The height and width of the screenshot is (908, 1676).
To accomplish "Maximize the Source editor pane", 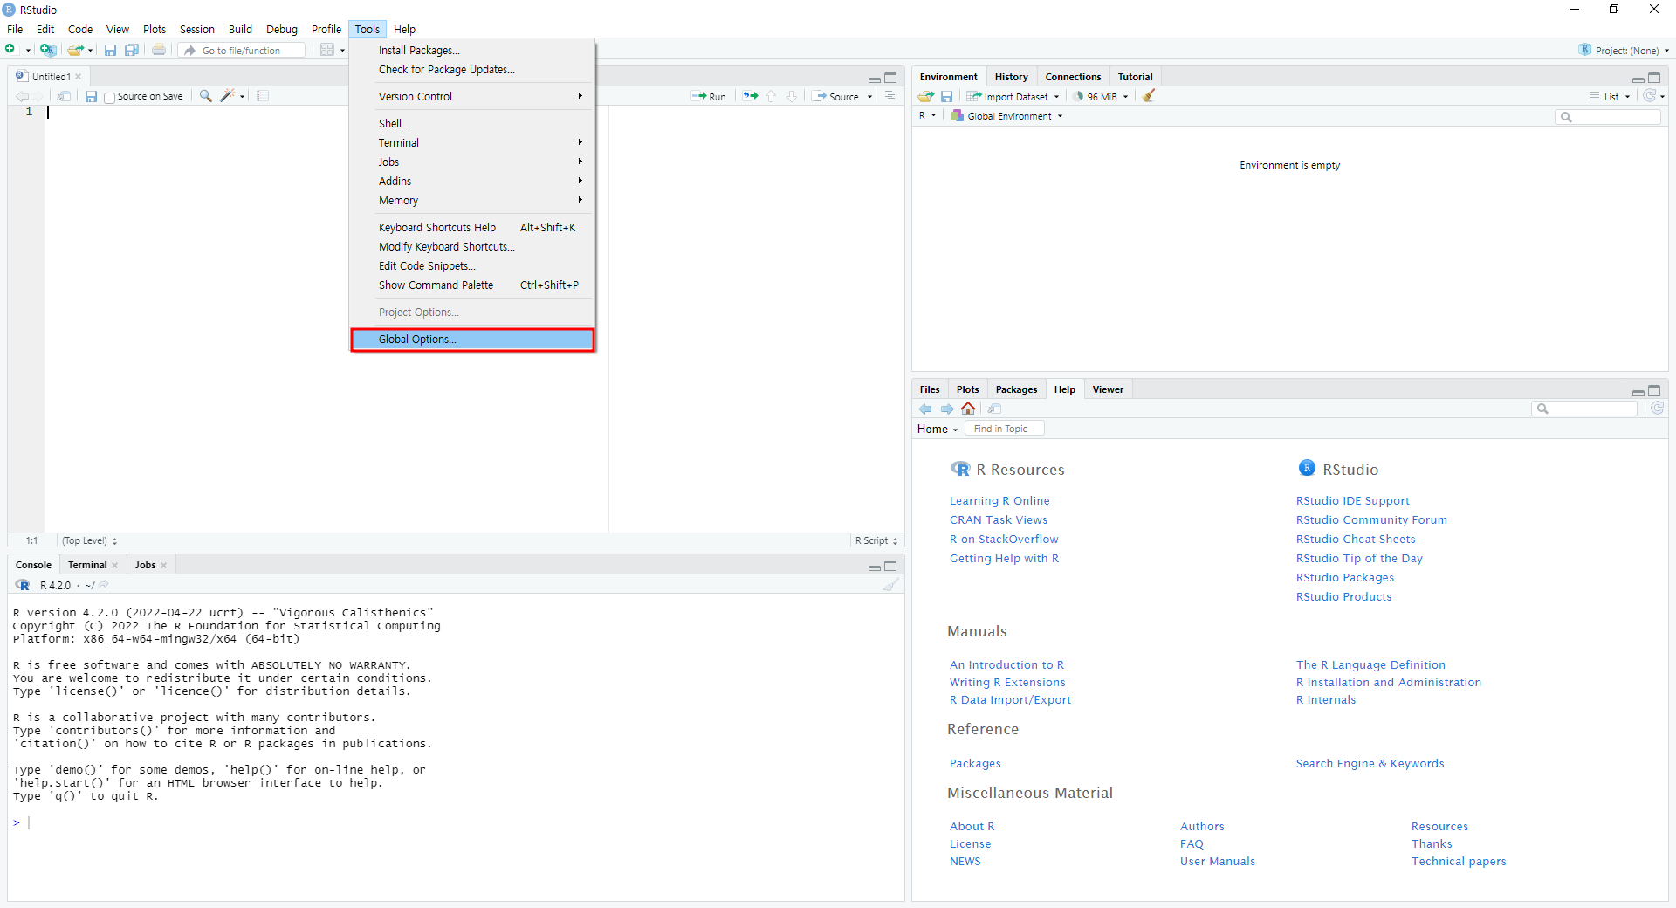I will 890,78.
